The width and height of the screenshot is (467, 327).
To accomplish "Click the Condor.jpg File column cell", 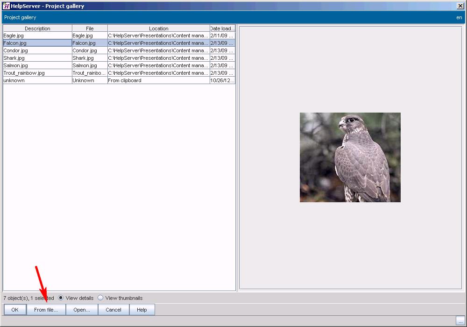I will 90,50.
